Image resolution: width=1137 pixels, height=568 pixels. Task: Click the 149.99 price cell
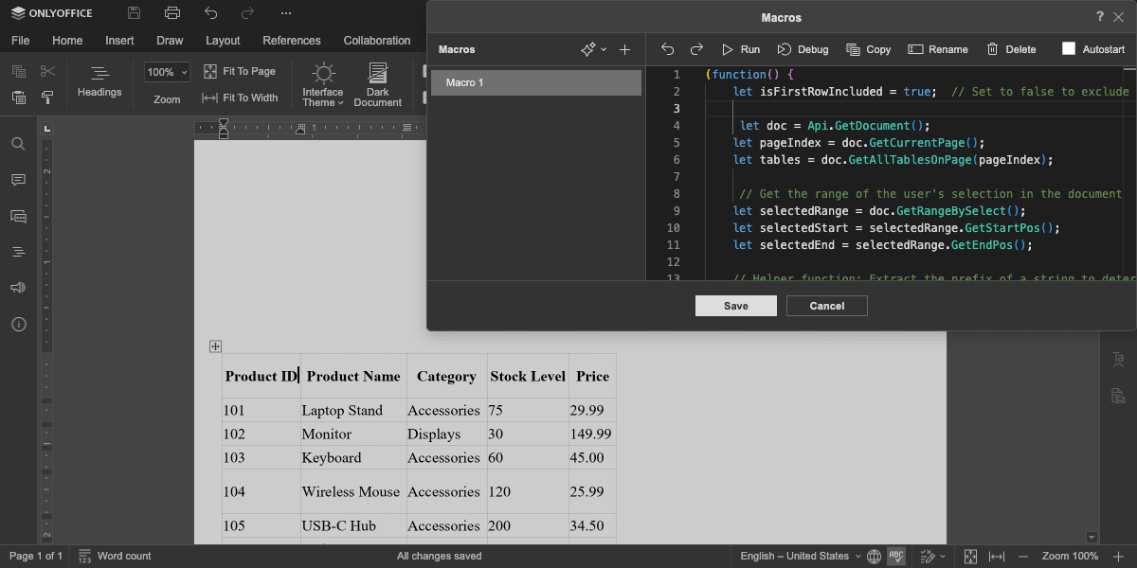(590, 434)
